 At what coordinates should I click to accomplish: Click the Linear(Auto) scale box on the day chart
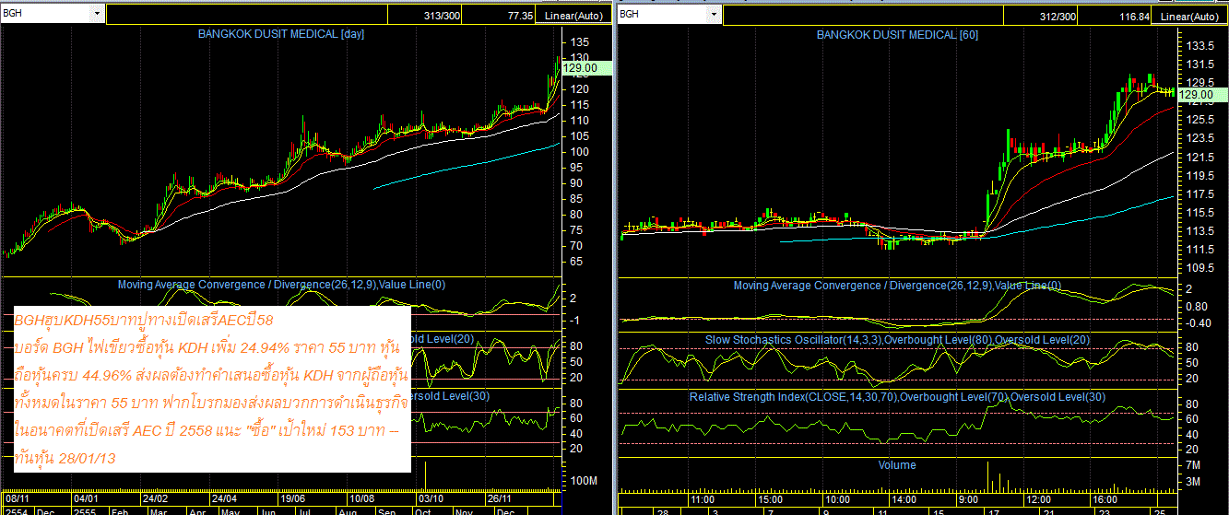[575, 16]
